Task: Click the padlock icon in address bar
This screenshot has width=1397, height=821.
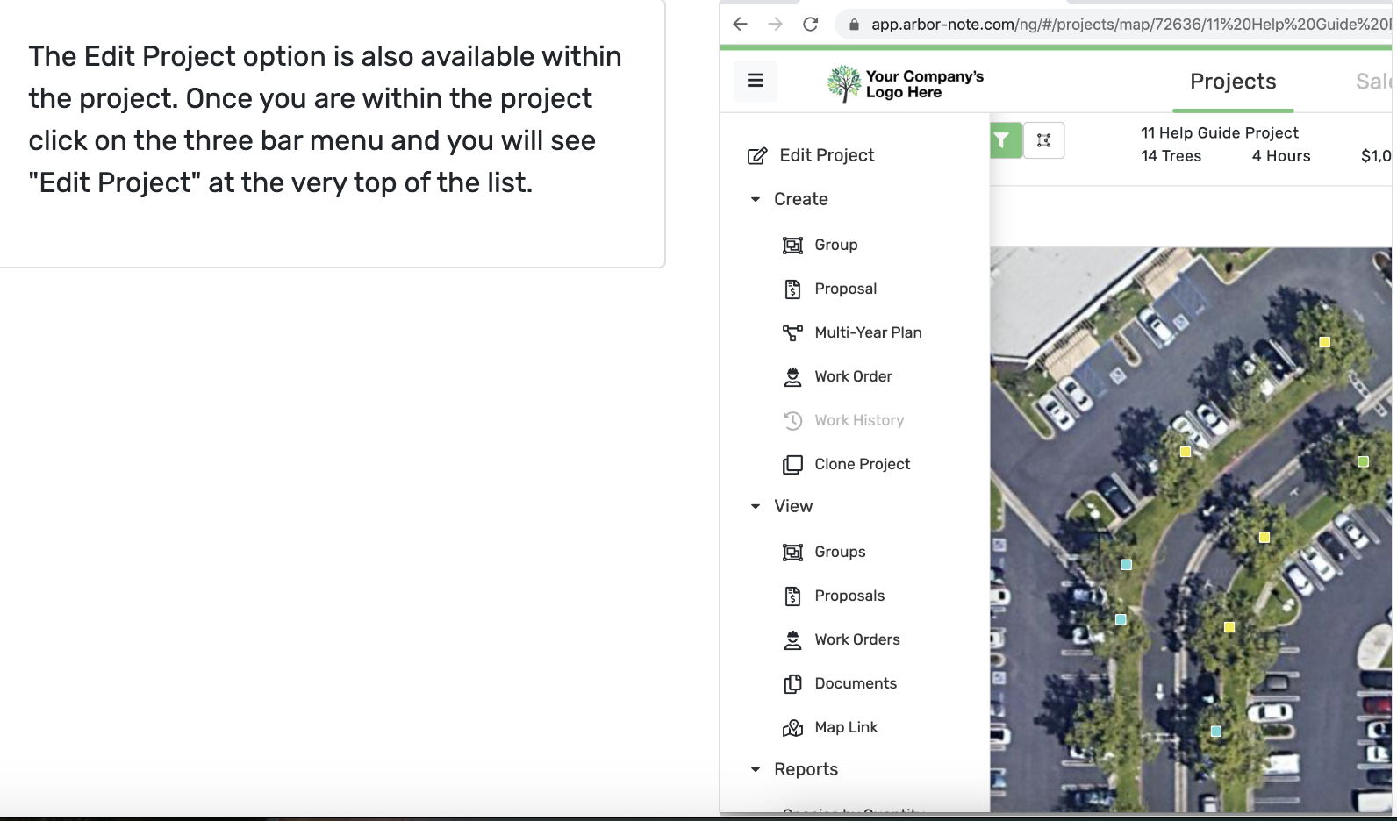Action: click(x=854, y=25)
